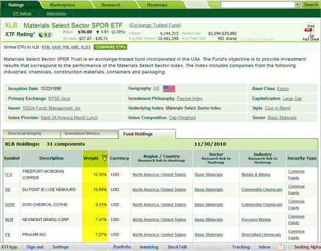Viewport: 321px width, 251px height.
Task: Open similar ETF XME link
Action: point(75,47)
